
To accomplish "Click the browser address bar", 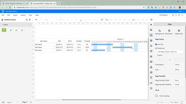I will point(78,7).
